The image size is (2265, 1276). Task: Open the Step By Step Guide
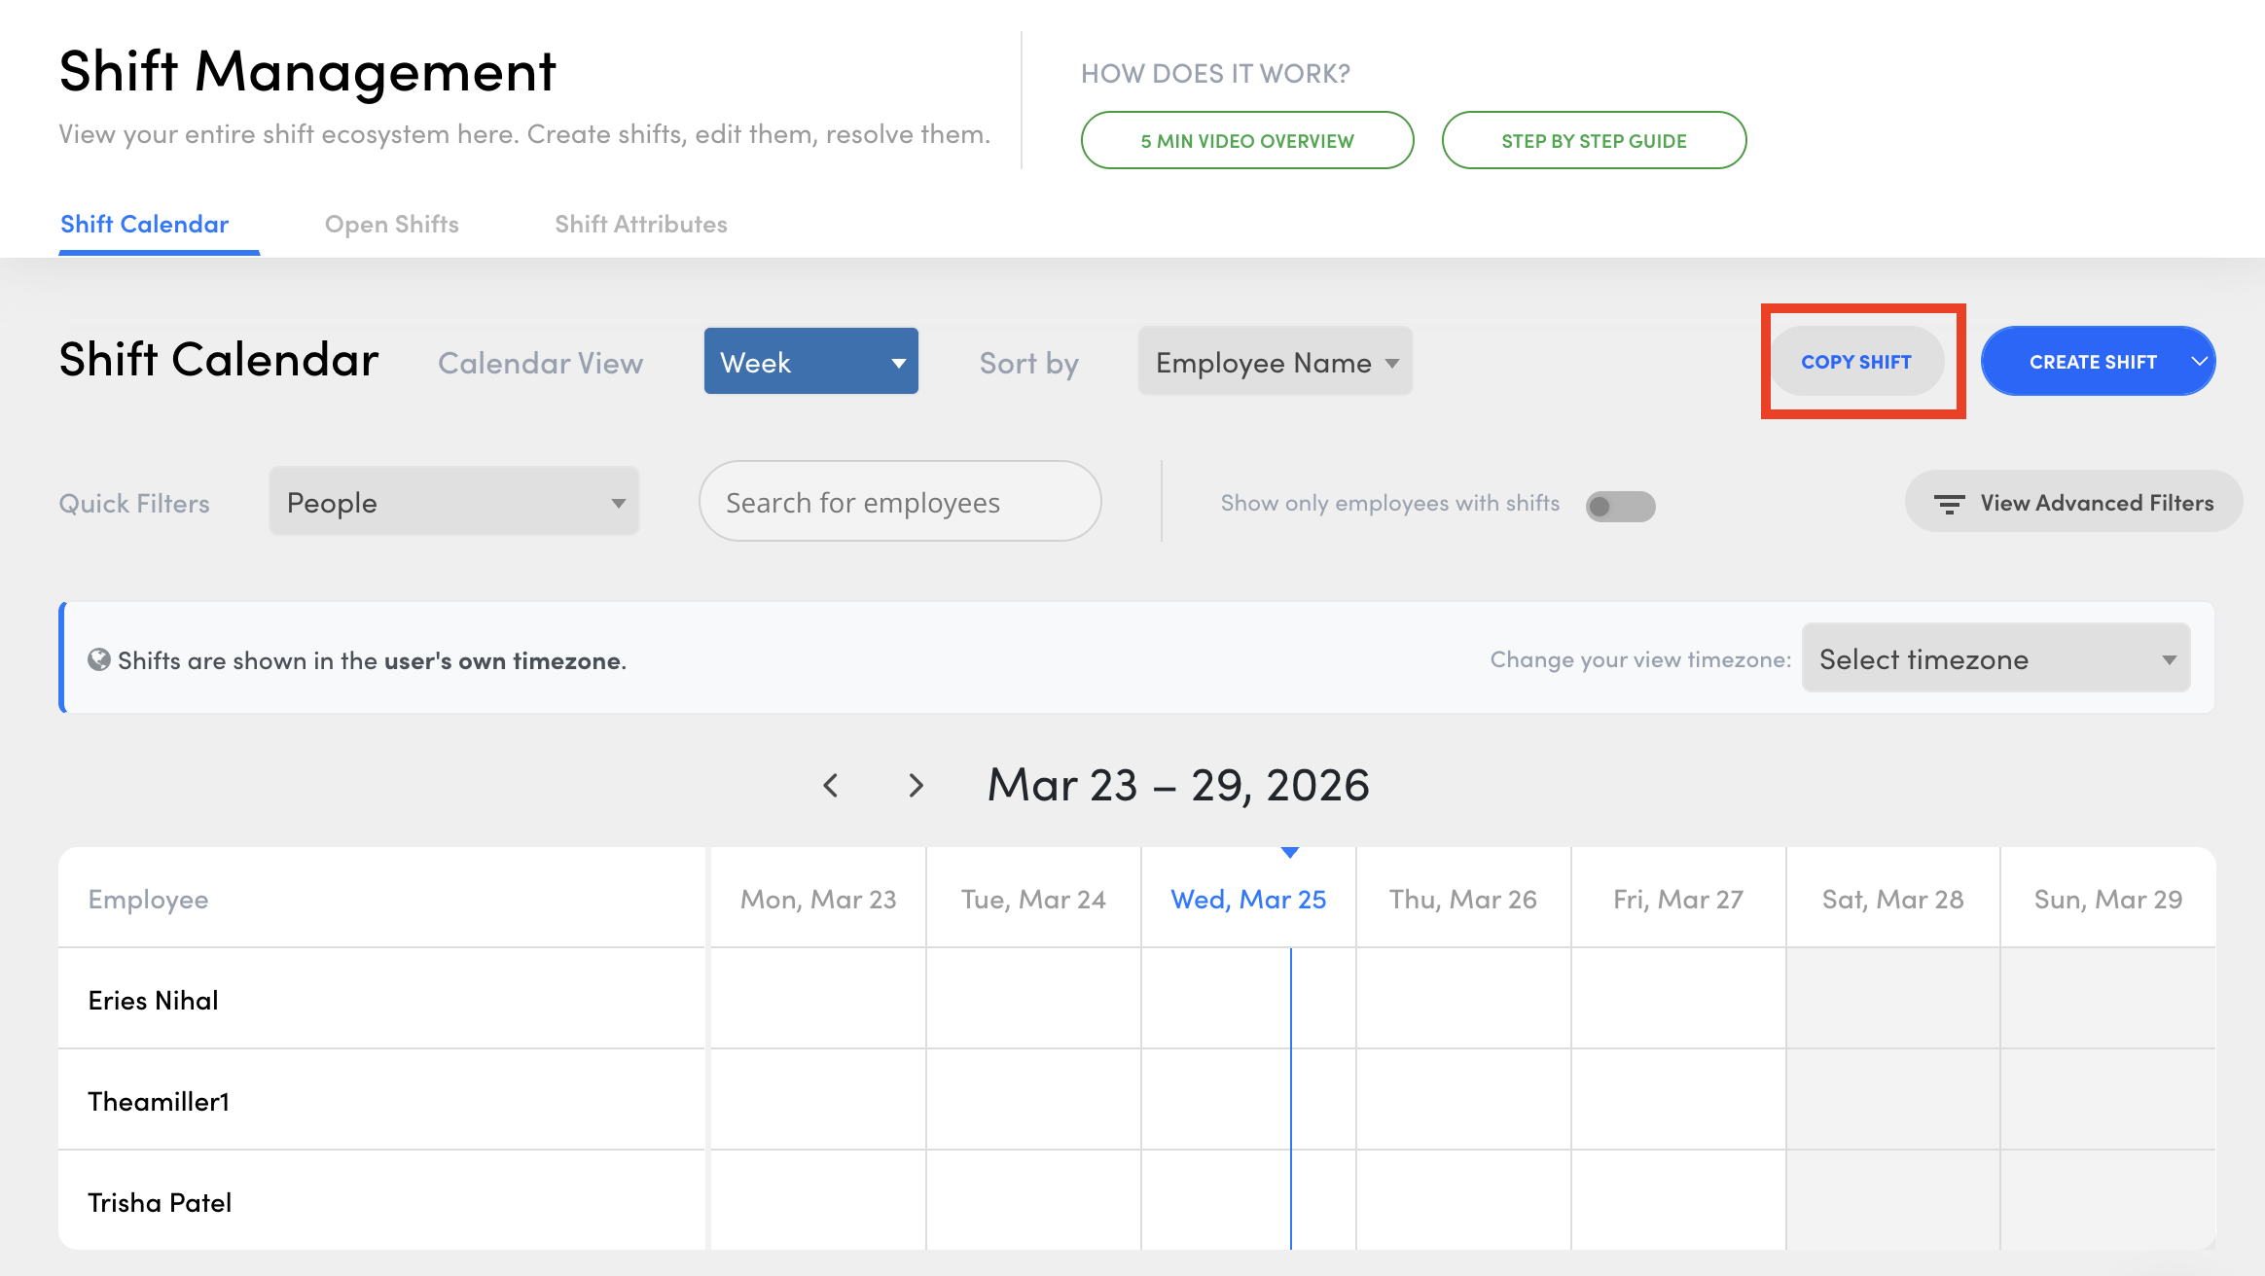coord(1594,141)
